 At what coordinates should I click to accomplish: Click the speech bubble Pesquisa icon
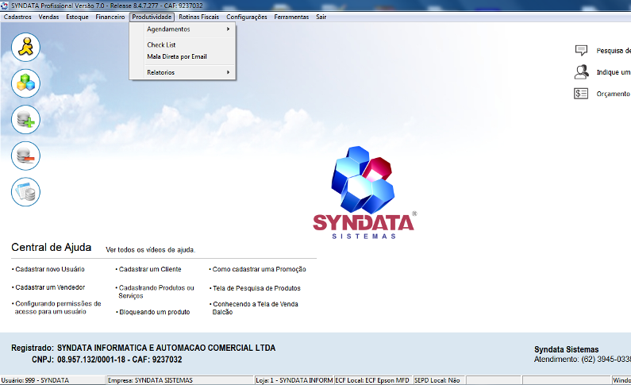point(581,51)
